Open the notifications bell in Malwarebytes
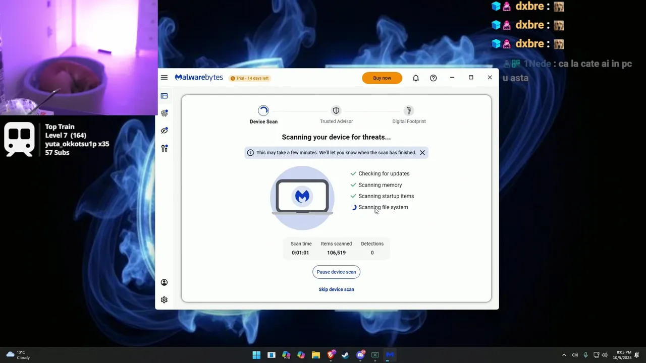 pyautogui.click(x=416, y=78)
